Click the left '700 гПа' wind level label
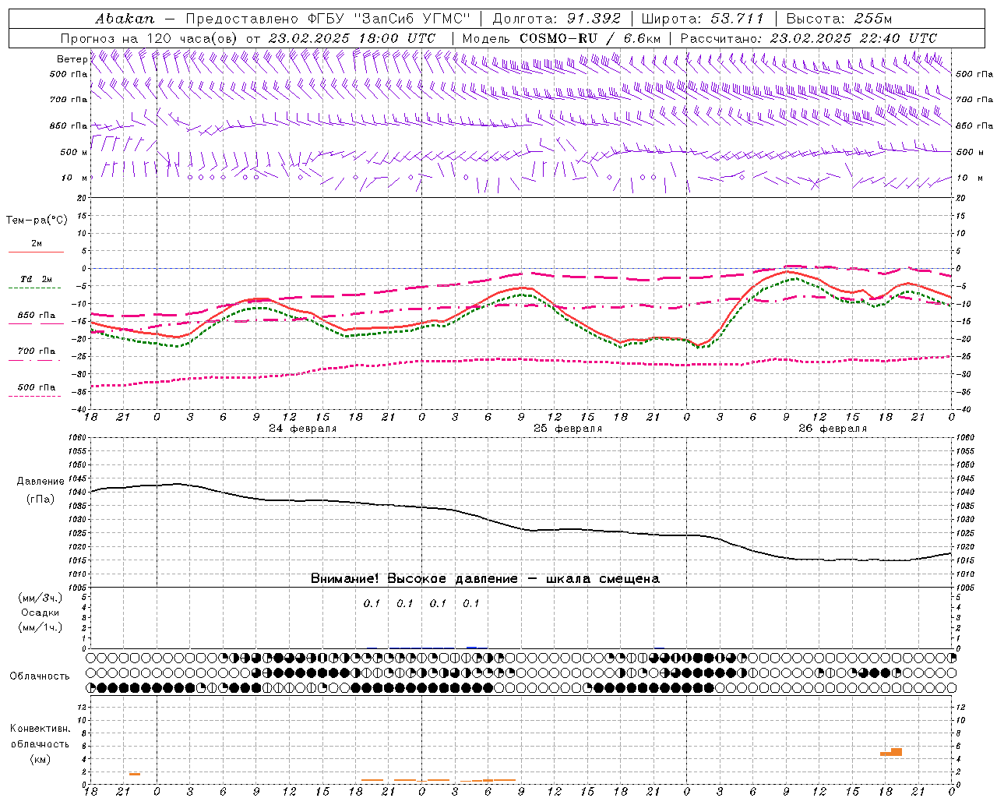This screenshot has width=997, height=798. (x=69, y=100)
